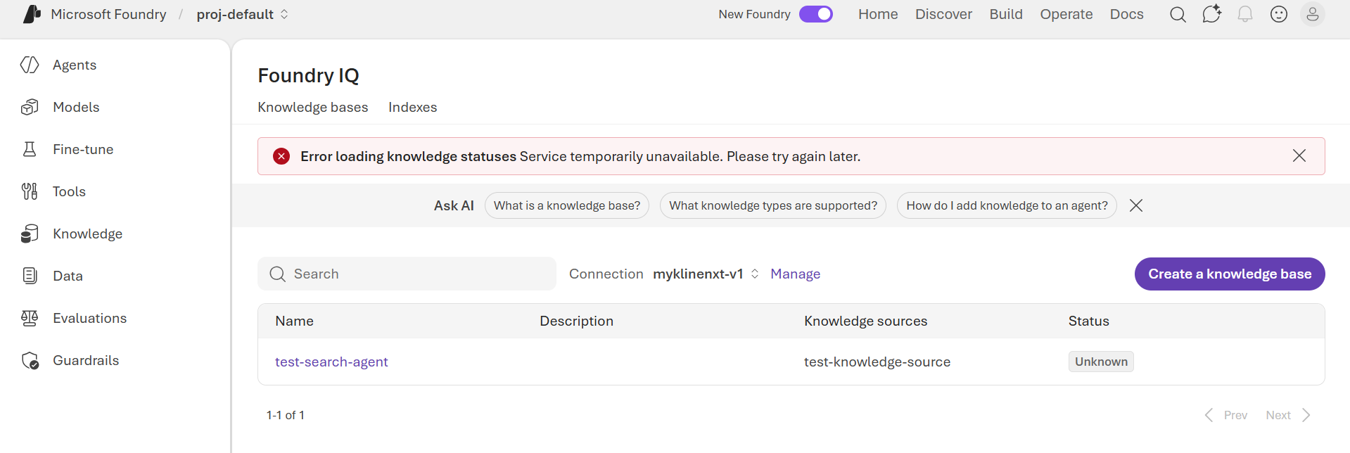Open Operate in top navigation

(1066, 14)
